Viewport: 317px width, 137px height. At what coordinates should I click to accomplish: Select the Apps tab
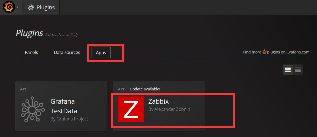pyautogui.click(x=101, y=53)
